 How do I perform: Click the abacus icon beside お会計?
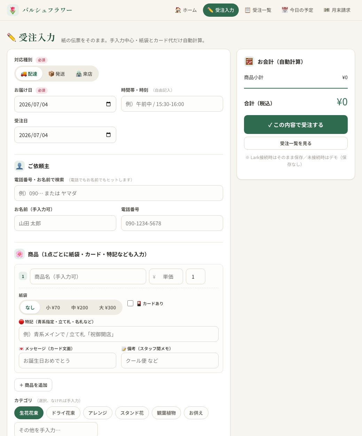click(249, 61)
